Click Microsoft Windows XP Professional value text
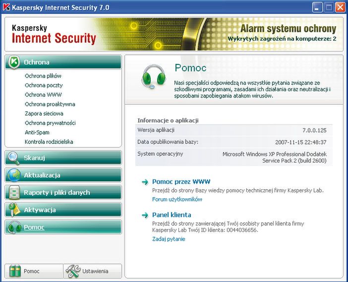348x282 pixels. coord(275,157)
